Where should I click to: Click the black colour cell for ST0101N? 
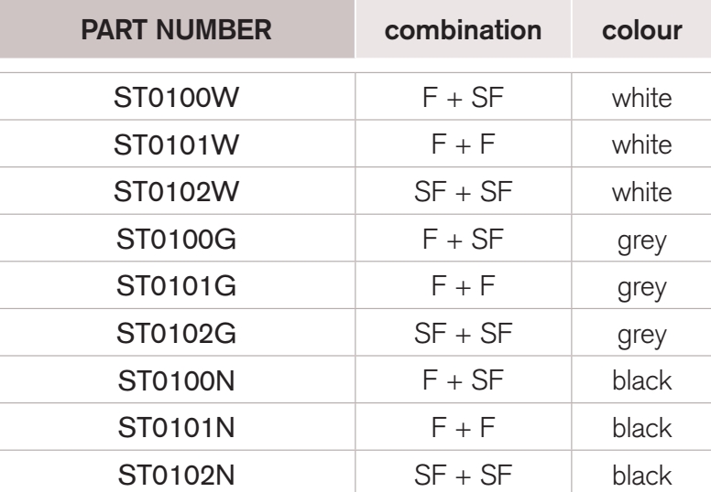point(642,428)
